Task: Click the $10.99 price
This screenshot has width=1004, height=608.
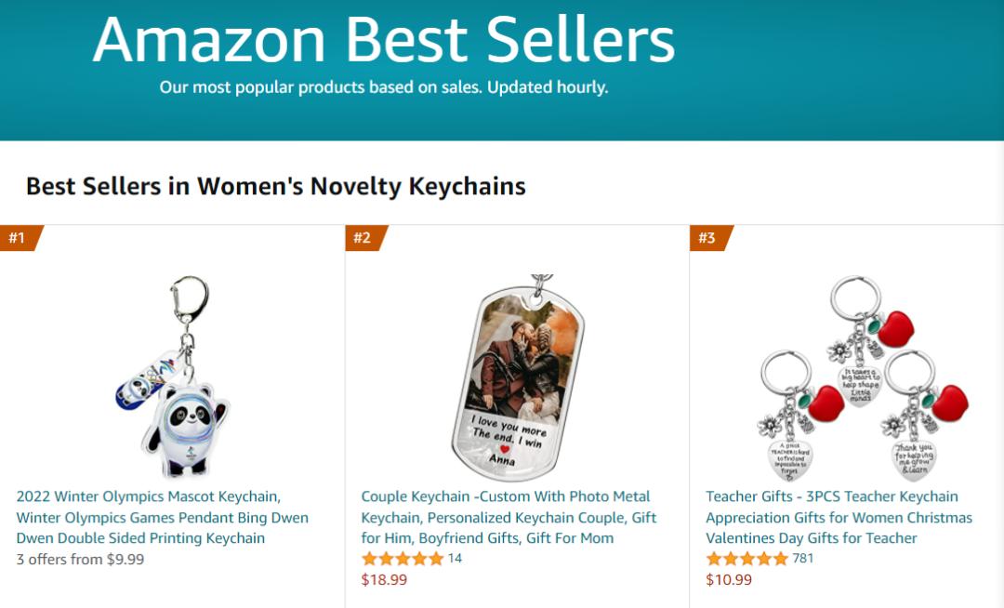Action: [x=729, y=580]
